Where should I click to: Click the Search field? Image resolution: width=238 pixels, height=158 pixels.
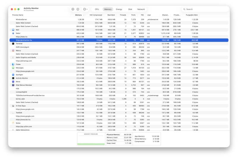point(205,9)
